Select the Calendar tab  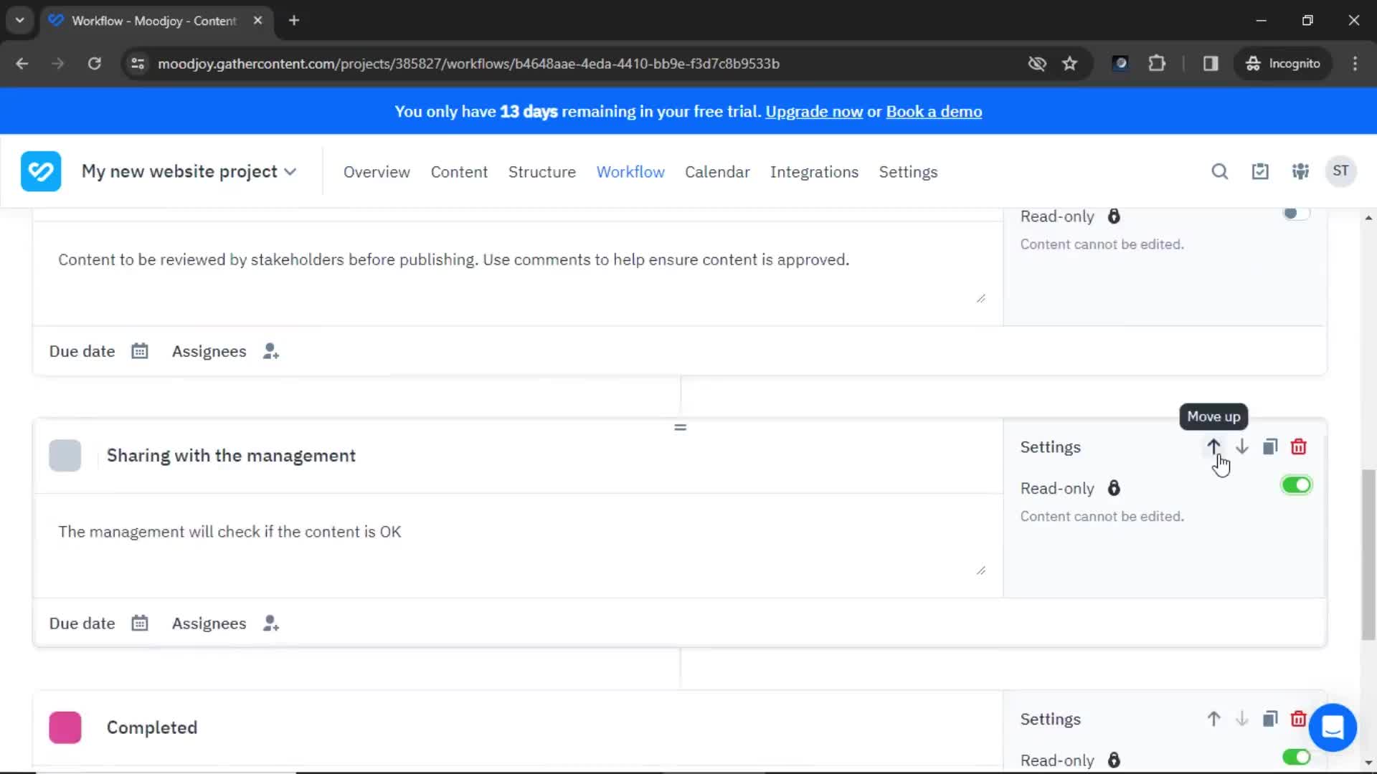coord(717,172)
